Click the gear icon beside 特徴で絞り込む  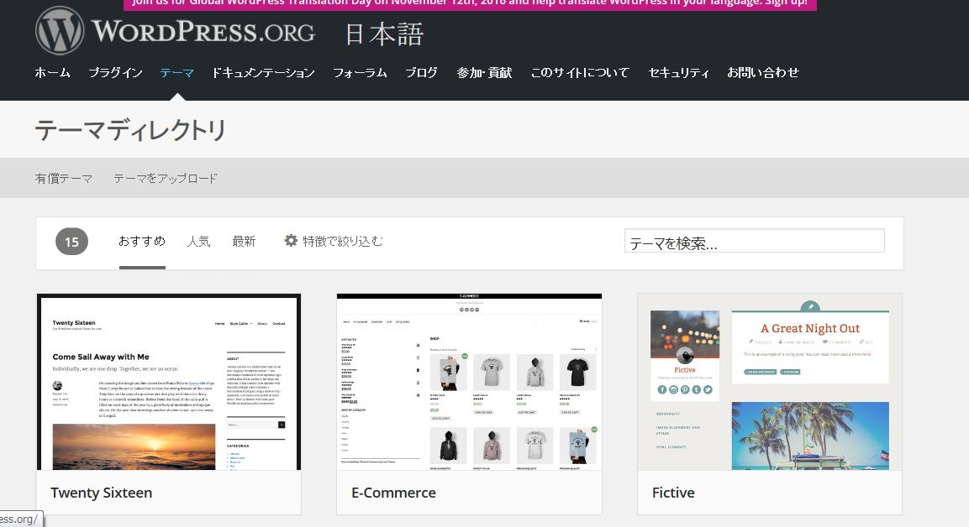pyautogui.click(x=291, y=241)
